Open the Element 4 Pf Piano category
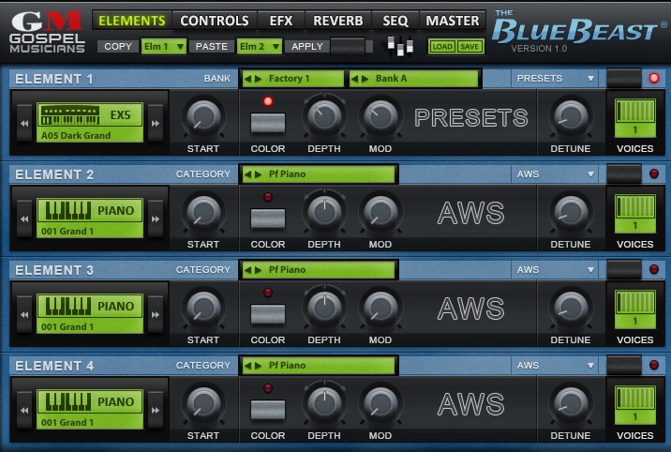 319,365
